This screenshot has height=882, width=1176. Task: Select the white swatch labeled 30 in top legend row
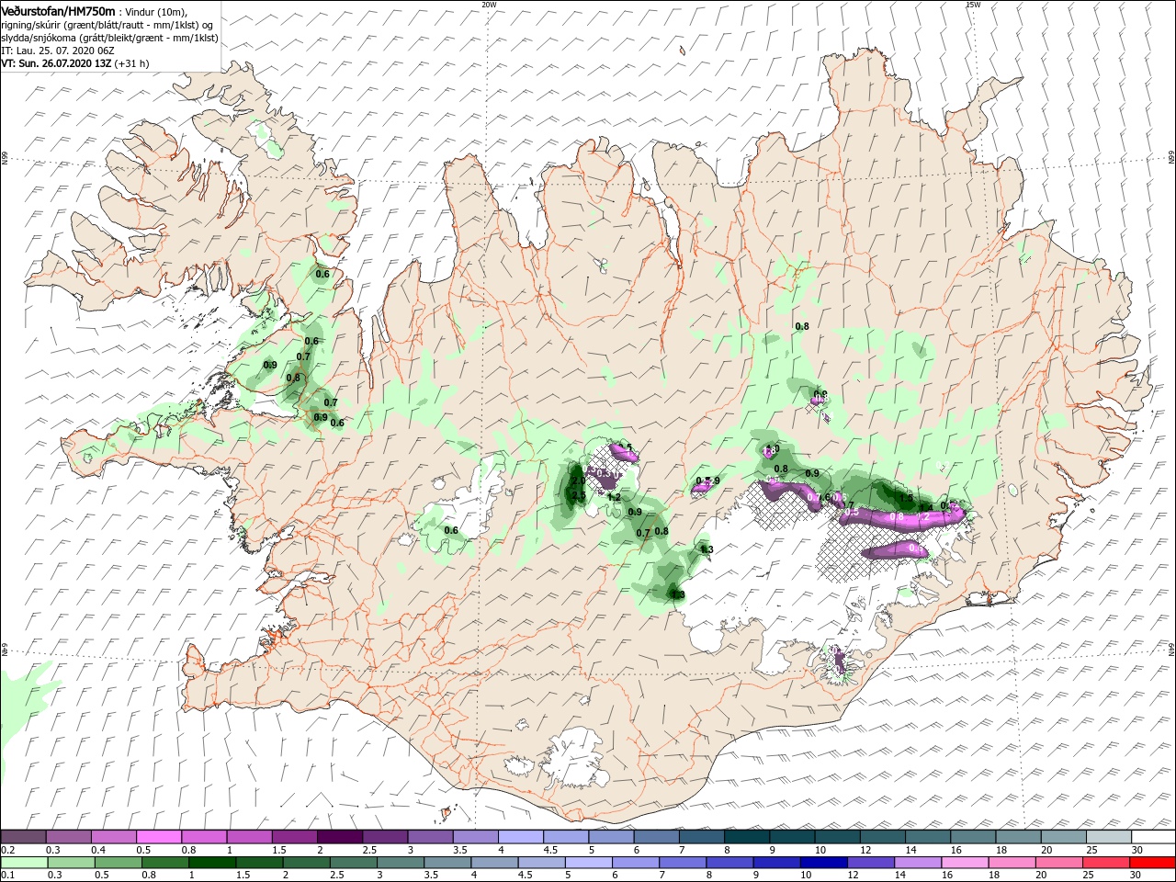pyautogui.click(x=1153, y=837)
